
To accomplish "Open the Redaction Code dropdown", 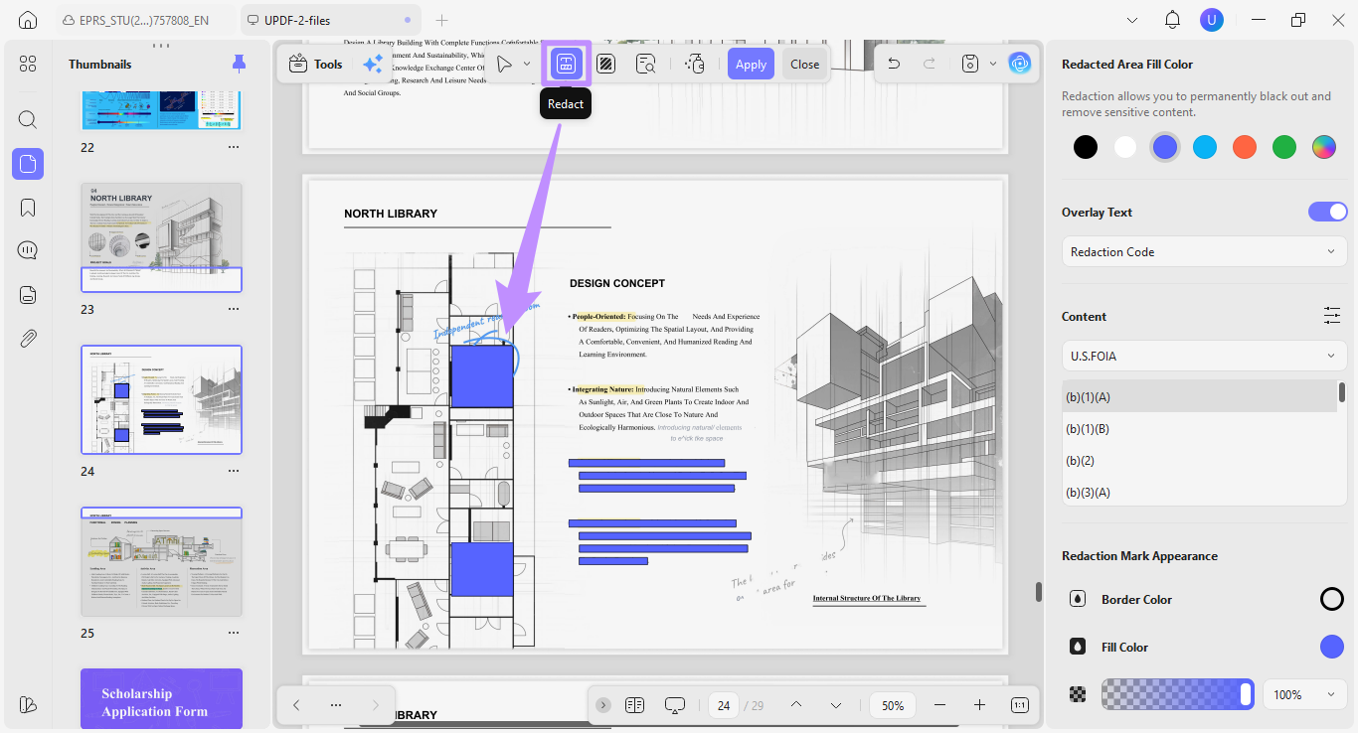I will [1204, 251].
